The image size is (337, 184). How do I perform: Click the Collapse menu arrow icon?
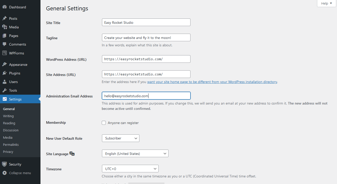point(4,173)
